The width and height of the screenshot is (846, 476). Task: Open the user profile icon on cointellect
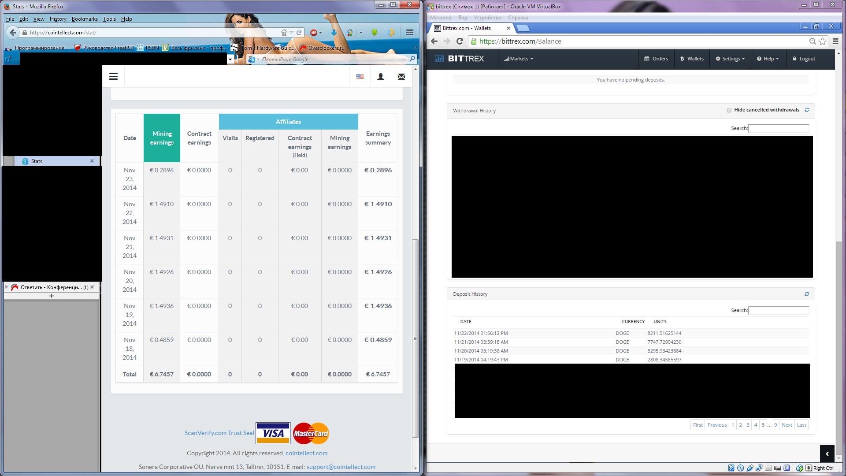(381, 77)
